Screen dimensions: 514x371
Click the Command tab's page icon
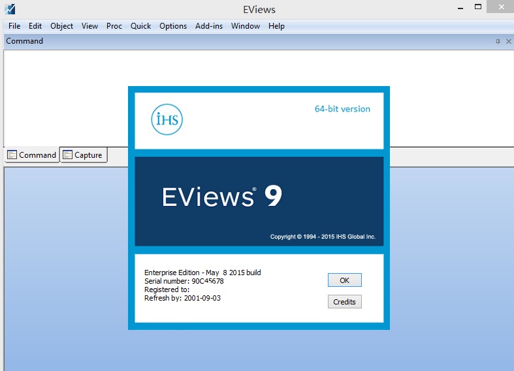12,155
